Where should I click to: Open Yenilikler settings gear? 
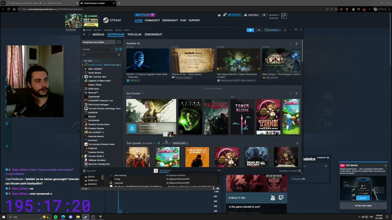138,43
